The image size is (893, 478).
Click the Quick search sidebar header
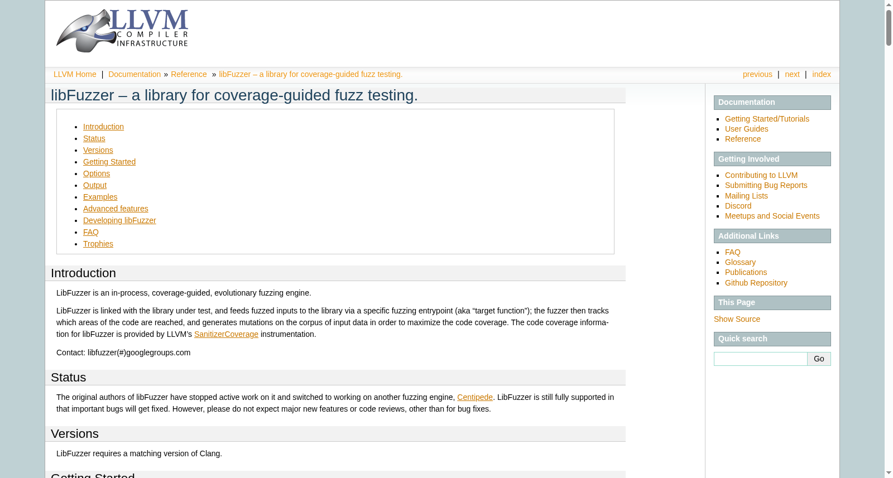[x=772, y=339]
